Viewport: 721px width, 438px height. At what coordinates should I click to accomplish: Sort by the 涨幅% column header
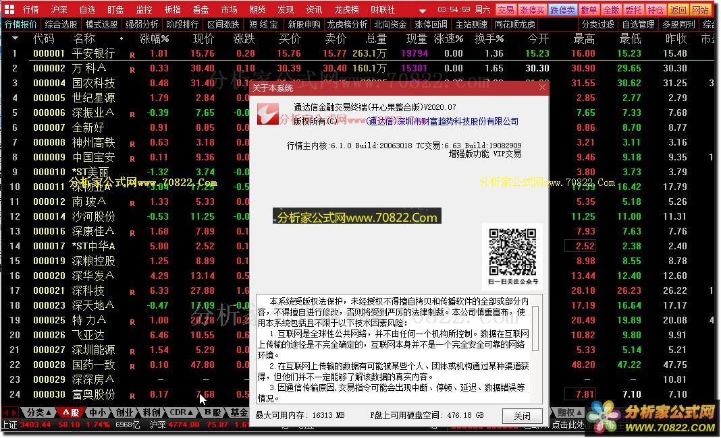[x=154, y=39]
